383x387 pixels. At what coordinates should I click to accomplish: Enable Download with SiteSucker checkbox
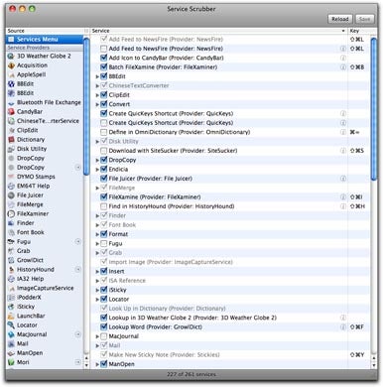click(103, 151)
